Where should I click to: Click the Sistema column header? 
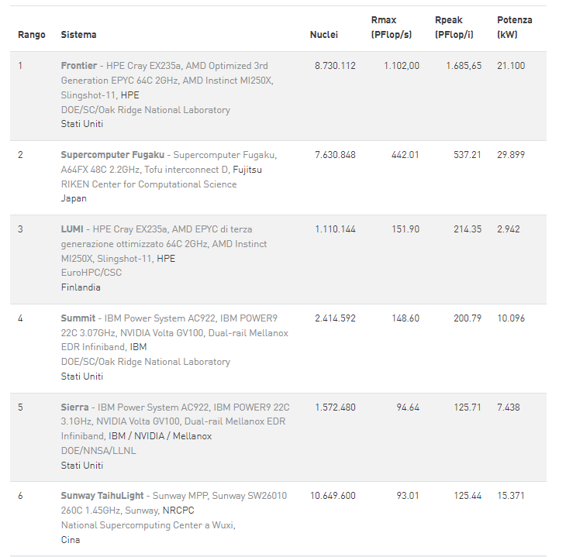(79, 35)
